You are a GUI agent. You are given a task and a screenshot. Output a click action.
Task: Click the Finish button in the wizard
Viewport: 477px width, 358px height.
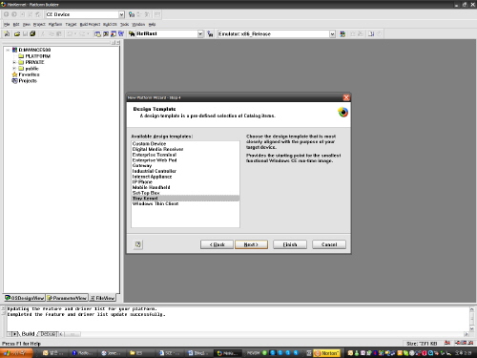coord(290,244)
